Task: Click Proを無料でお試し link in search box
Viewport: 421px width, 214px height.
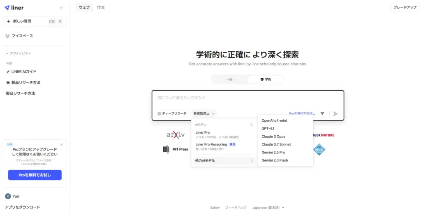Action: click(x=302, y=114)
